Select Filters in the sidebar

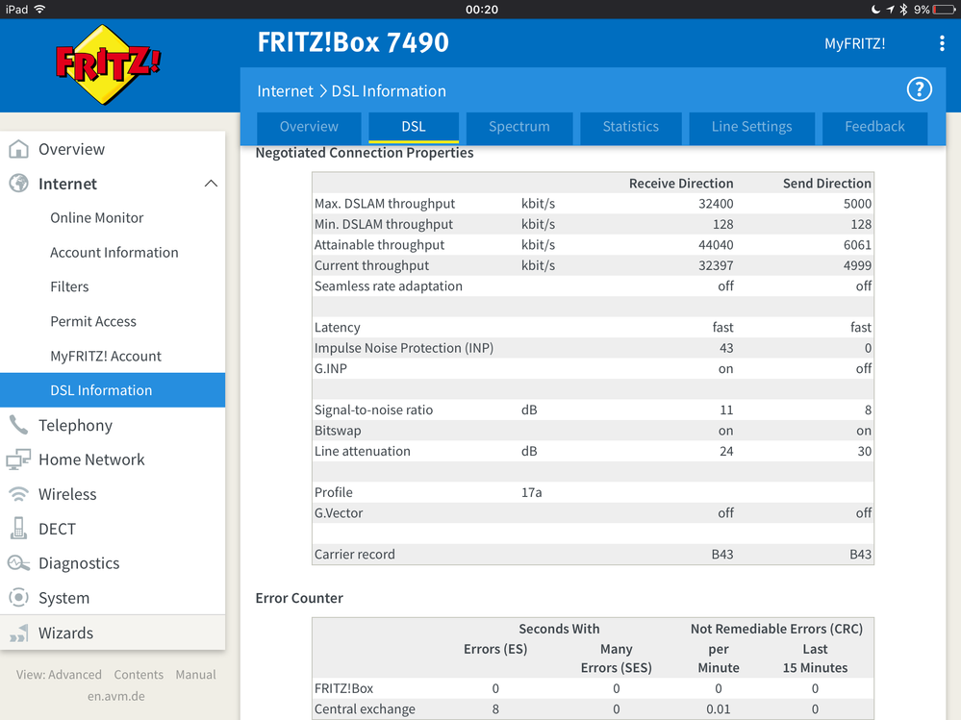[x=69, y=286]
